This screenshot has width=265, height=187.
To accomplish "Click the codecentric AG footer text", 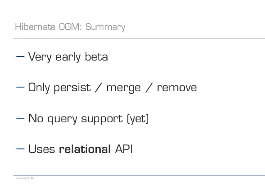I will coord(25,178).
